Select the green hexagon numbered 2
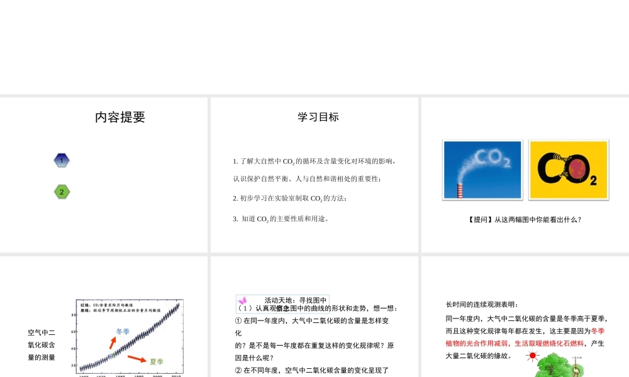This screenshot has height=377, width=629. [x=62, y=192]
